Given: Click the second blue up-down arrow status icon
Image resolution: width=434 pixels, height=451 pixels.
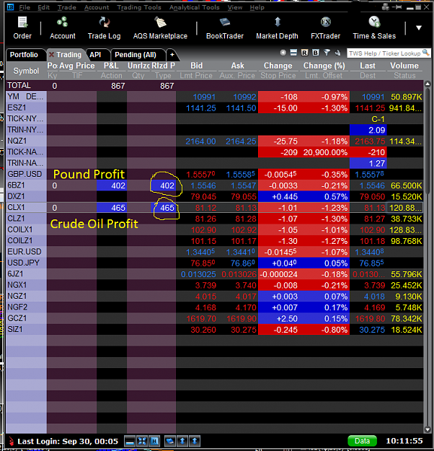Looking at the screenshot, I should [x=195, y=441].
